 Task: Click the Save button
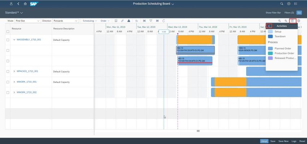point(273,141)
